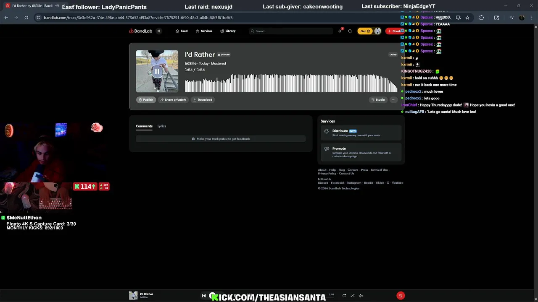
Task: Open the track more options ellipsis
Action: (x=393, y=100)
